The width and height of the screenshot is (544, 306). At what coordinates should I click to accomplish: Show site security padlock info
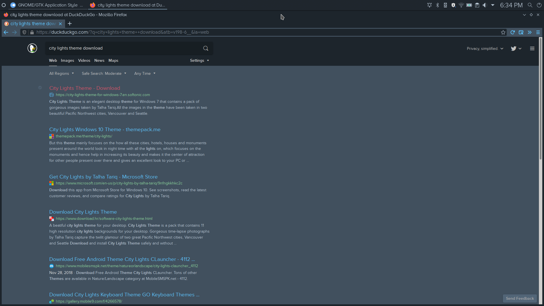[32, 32]
